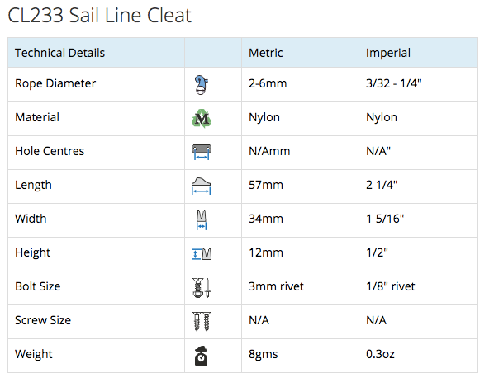Click the Rope Diameter row label
The image size is (494, 387).
[55, 83]
